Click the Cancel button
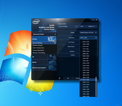Image resolution: width=122 pixels, height=106 pixels. point(77,78)
